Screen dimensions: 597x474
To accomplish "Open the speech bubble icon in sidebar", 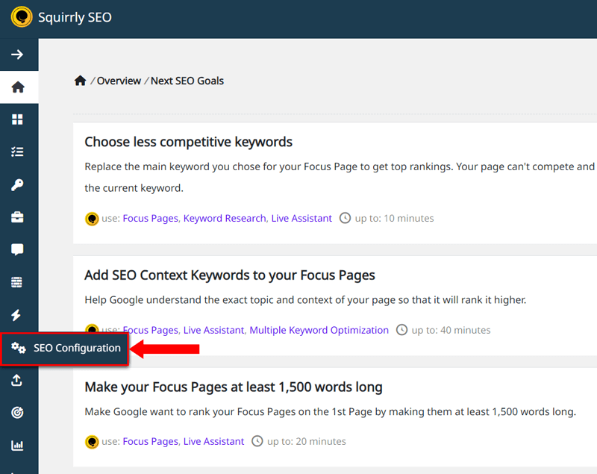I will click(17, 250).
